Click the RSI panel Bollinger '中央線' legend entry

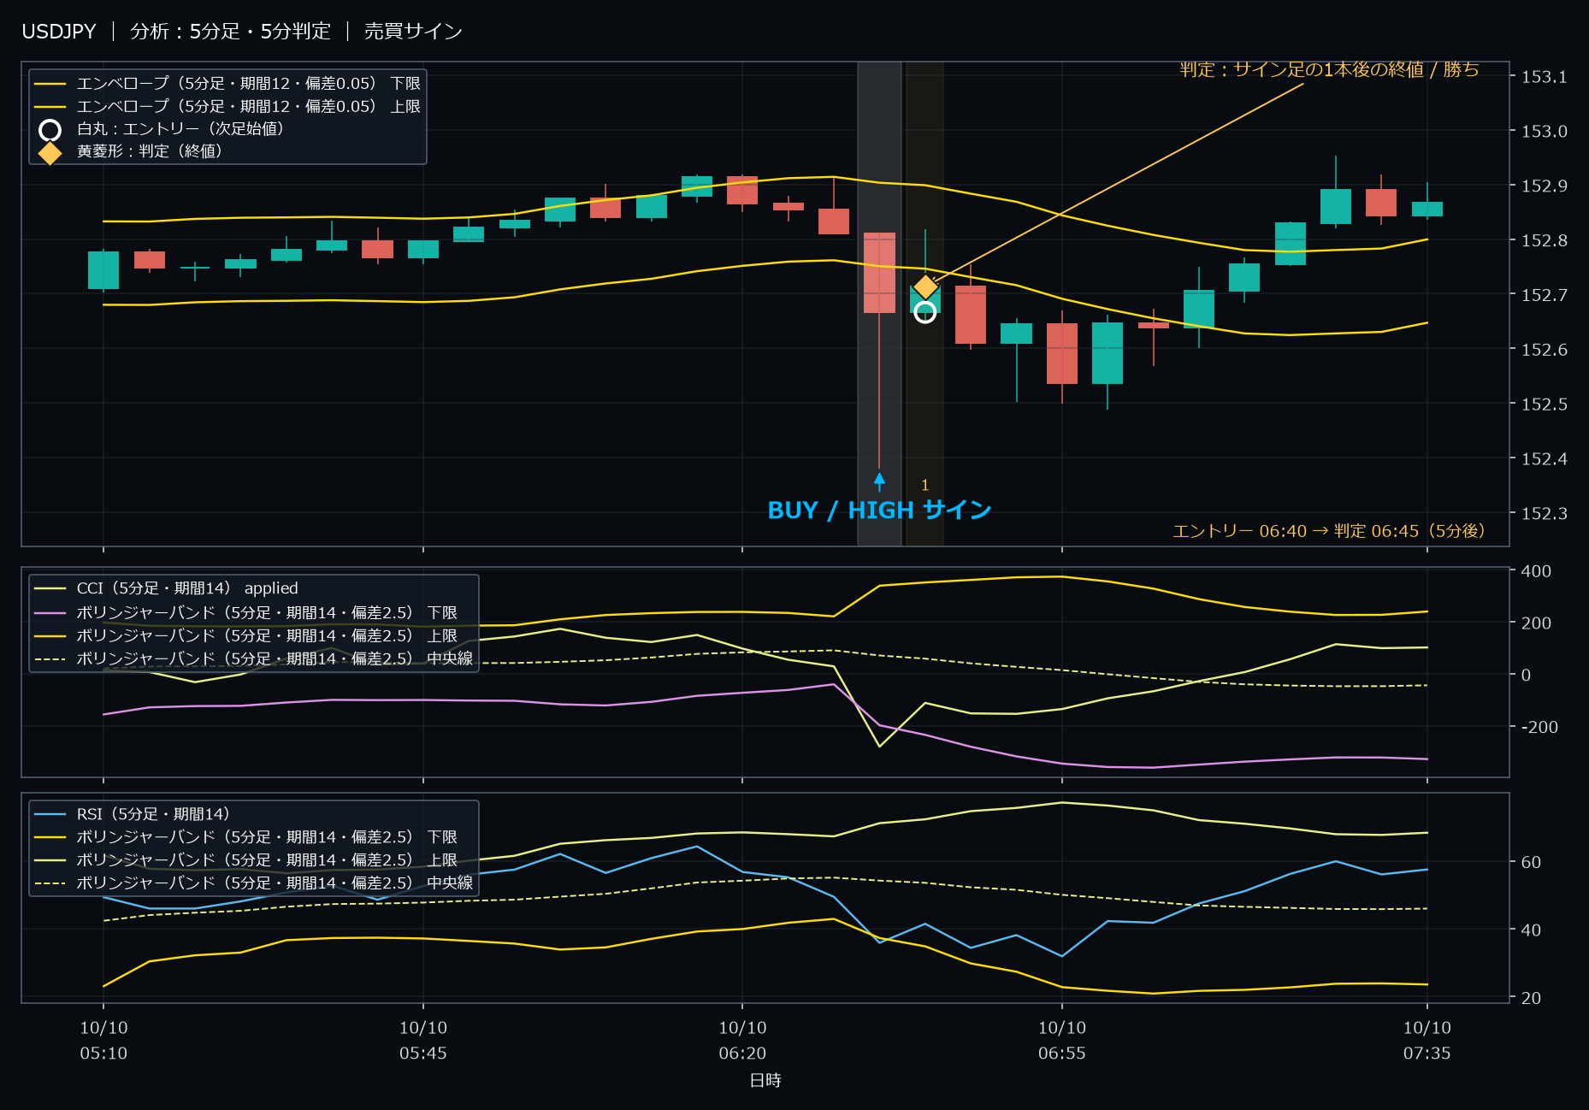[253, 883]
